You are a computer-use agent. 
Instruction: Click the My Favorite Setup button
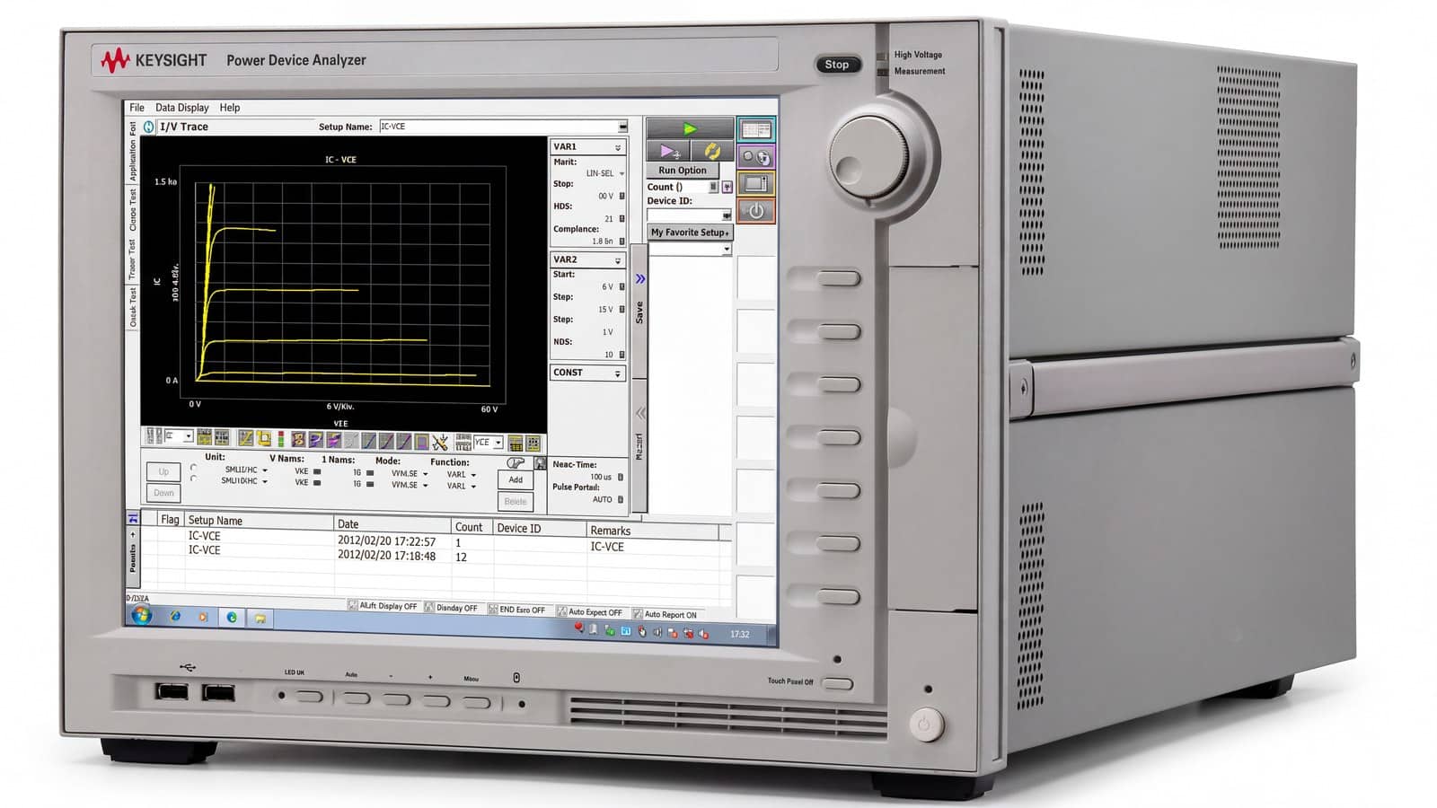[x=690, y=233]
